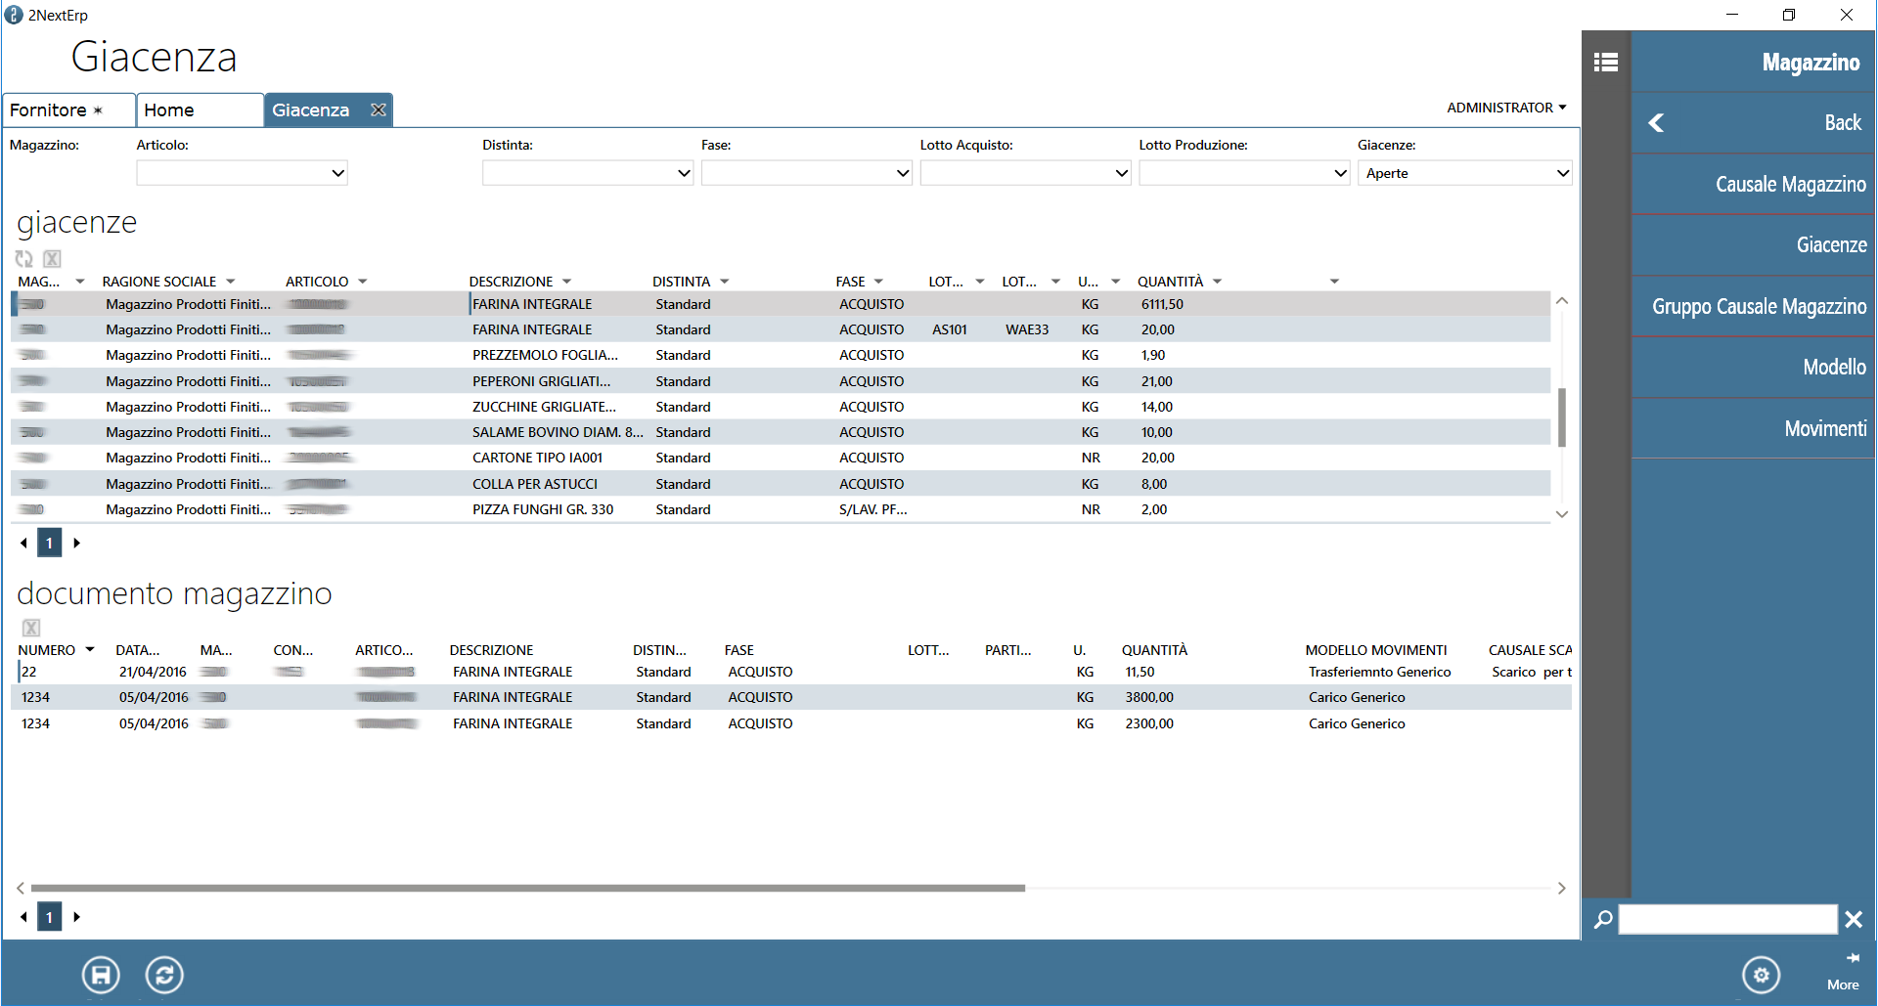This screenshot has height=1006, width=1878.
Task: Open the ADMINISTRATOR user menu
Action: pos(1506,108)
